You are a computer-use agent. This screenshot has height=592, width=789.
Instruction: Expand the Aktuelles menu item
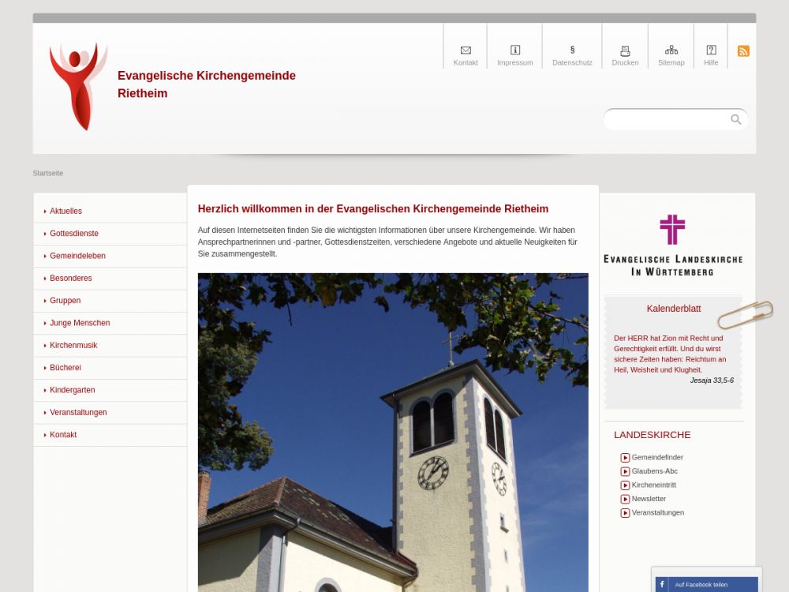(x=65, y=212)
